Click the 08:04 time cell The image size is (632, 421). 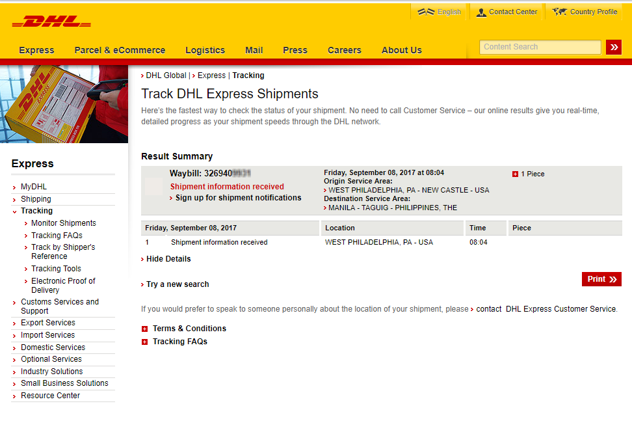[479, 242]
